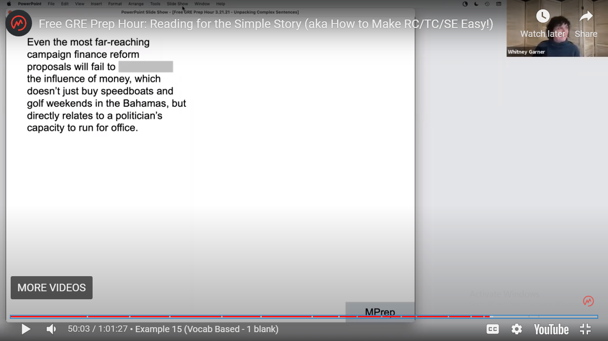Click the MPrep watermark on the slide
608x341 pixels.
(x=381, y=311)
